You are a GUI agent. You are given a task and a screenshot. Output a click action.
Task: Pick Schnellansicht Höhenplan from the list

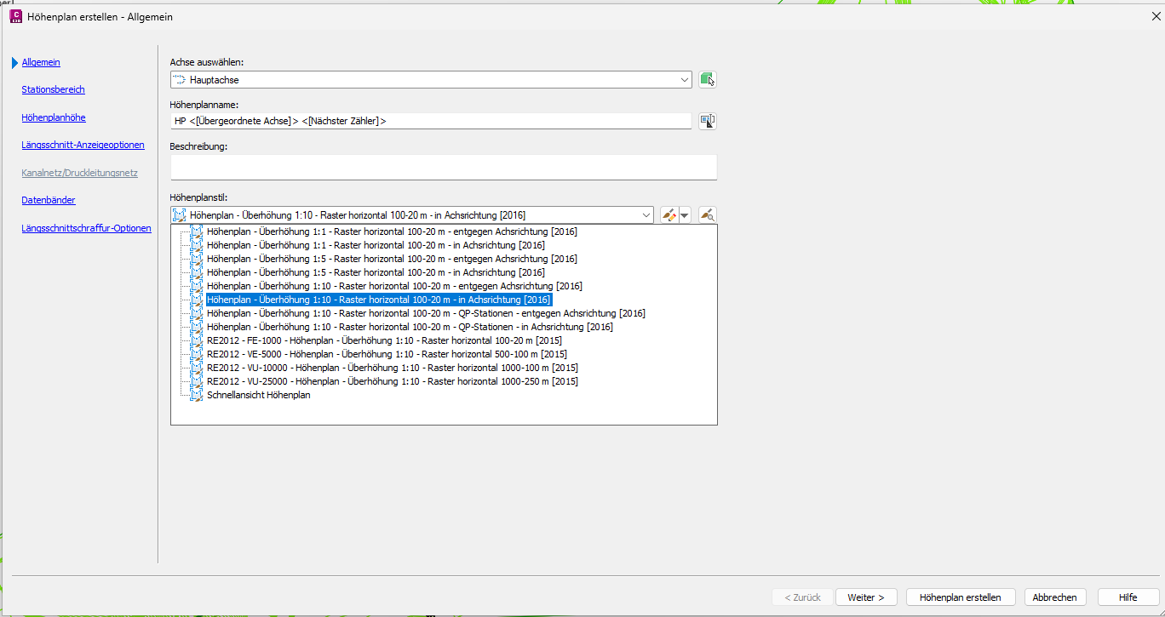pos(259,395)
